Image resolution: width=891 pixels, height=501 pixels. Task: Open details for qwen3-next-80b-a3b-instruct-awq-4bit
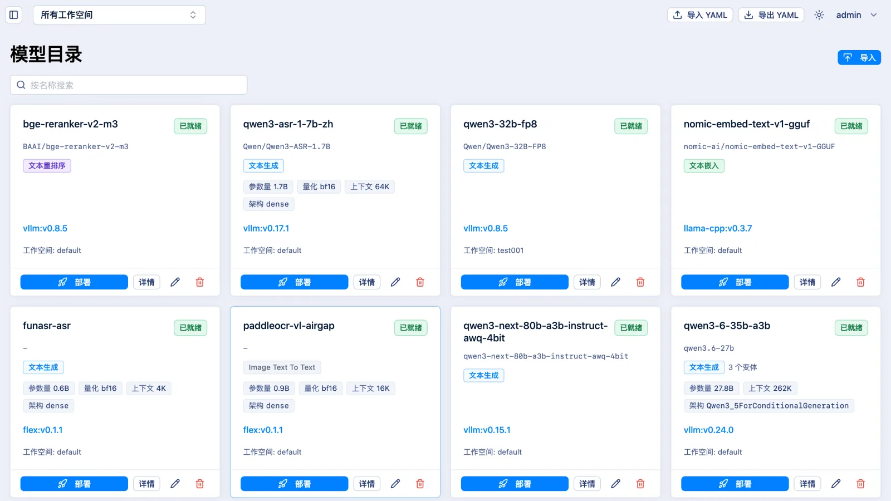pyautogui.click(x=588, y=484)
